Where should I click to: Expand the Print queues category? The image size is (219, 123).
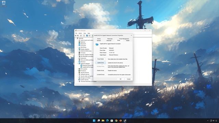[78, 69]
